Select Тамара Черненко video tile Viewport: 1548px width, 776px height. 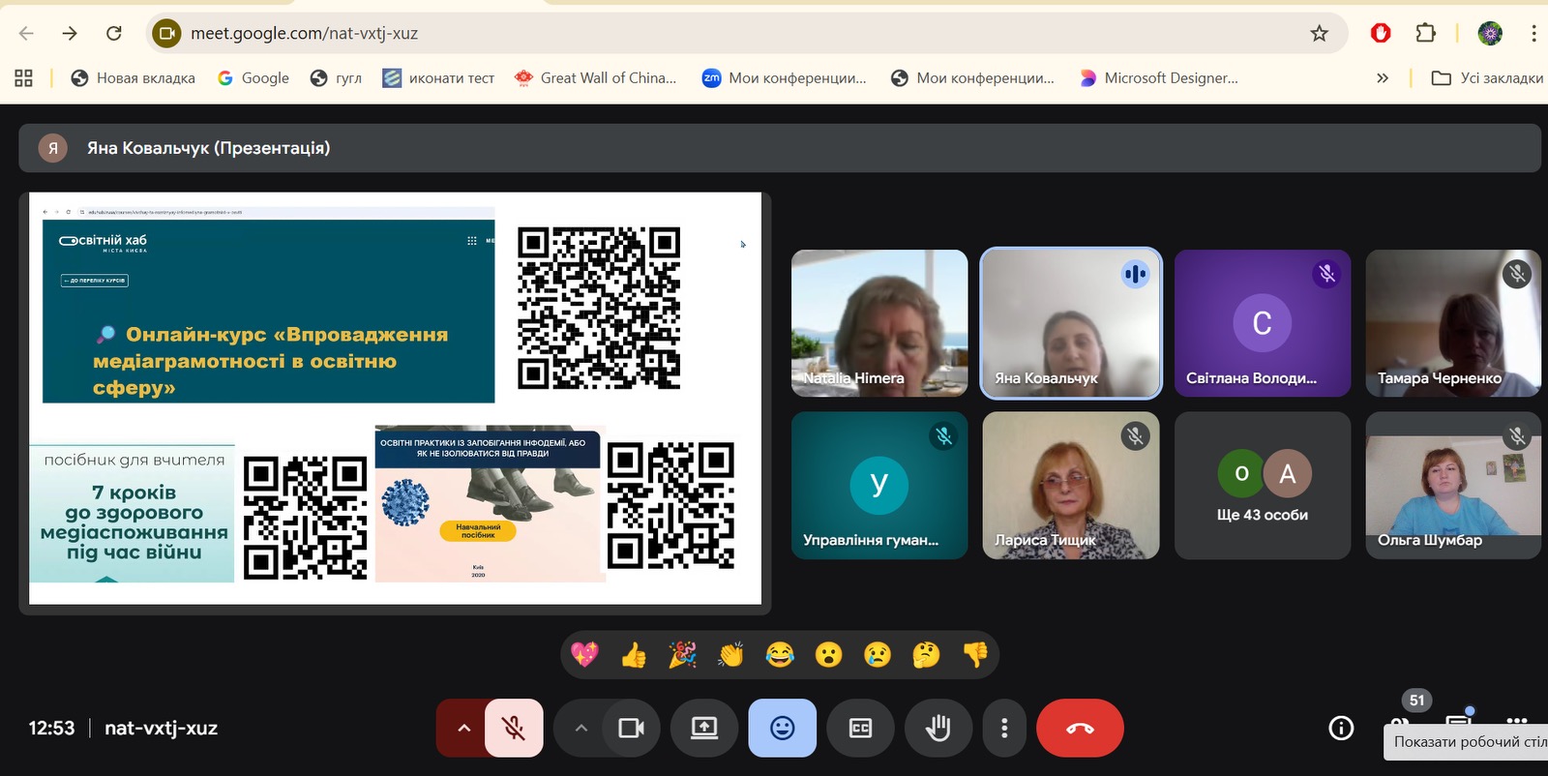point(1453,323)
